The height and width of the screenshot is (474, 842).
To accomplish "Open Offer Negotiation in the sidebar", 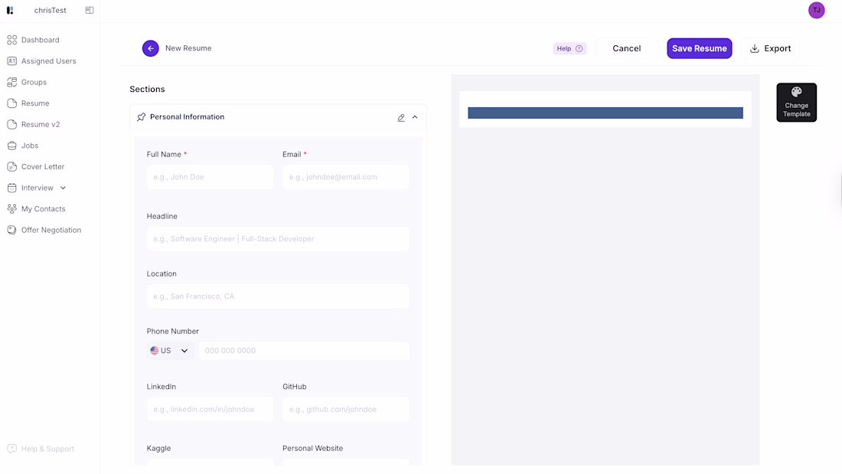I will (x=50, y=230).
